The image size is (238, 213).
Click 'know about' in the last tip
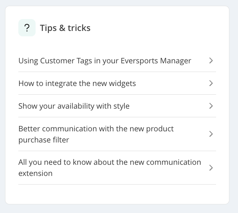pyautogui.click(x=93, y=162)
